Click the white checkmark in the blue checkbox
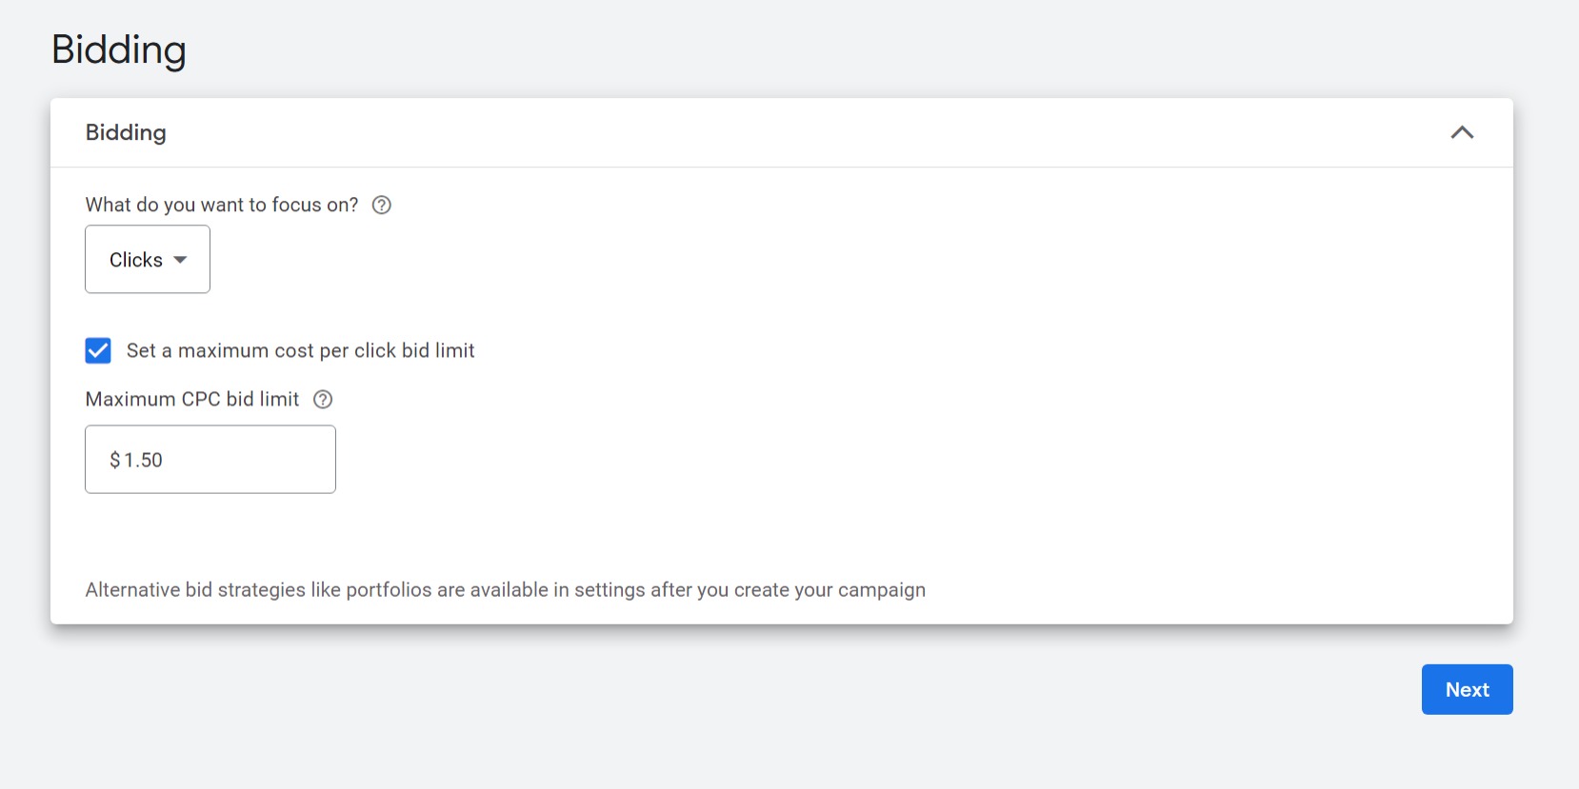This screenshot has width=1579, height=789. 98,350
